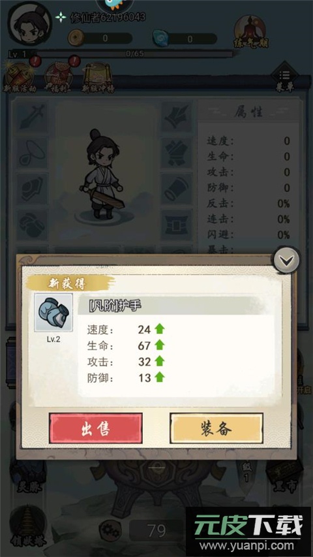Screen dimensions: 313x557
Task: Tap the 练气期 cultivation stage icon
Action: pyautogui.click(x=250, y=33)
